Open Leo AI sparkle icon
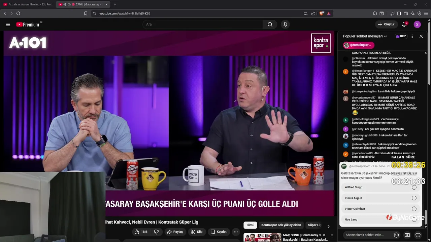This screenshot has height=242, width=431. point(412,13)
